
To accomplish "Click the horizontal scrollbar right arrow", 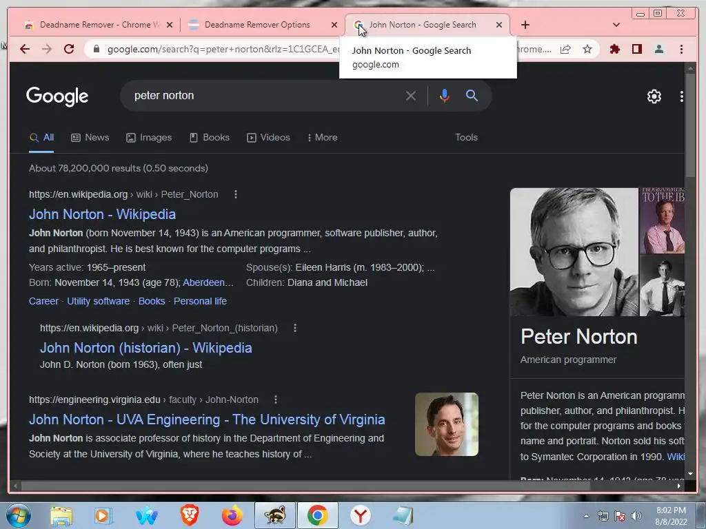I will (x=679, y=486).
